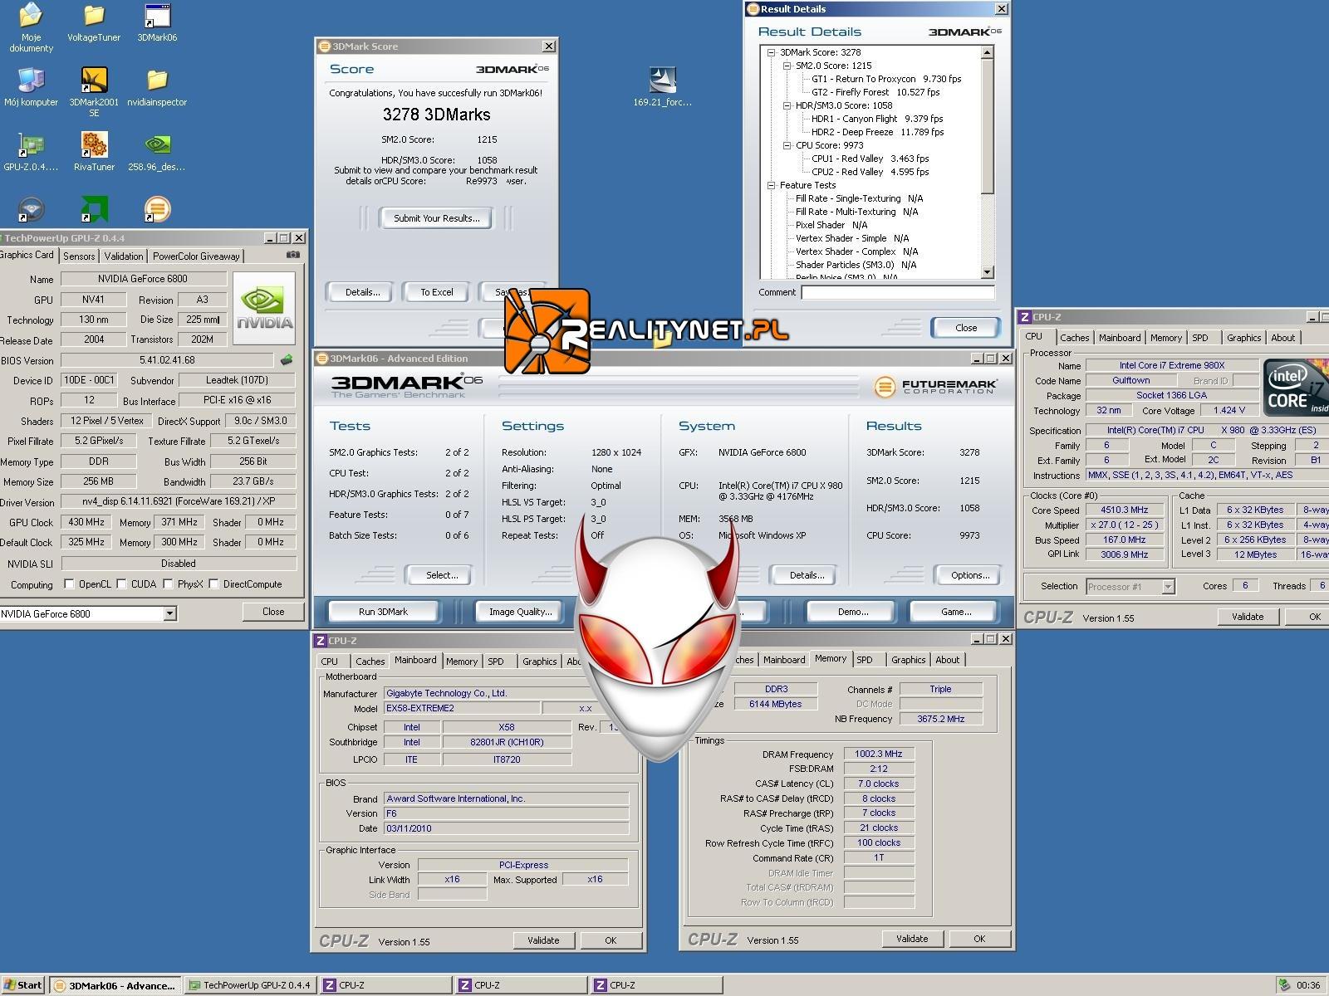This screenshot has height=996, width=1329.
Task: Click Result Details scrollbar up arrow
Action: (988, 52)
